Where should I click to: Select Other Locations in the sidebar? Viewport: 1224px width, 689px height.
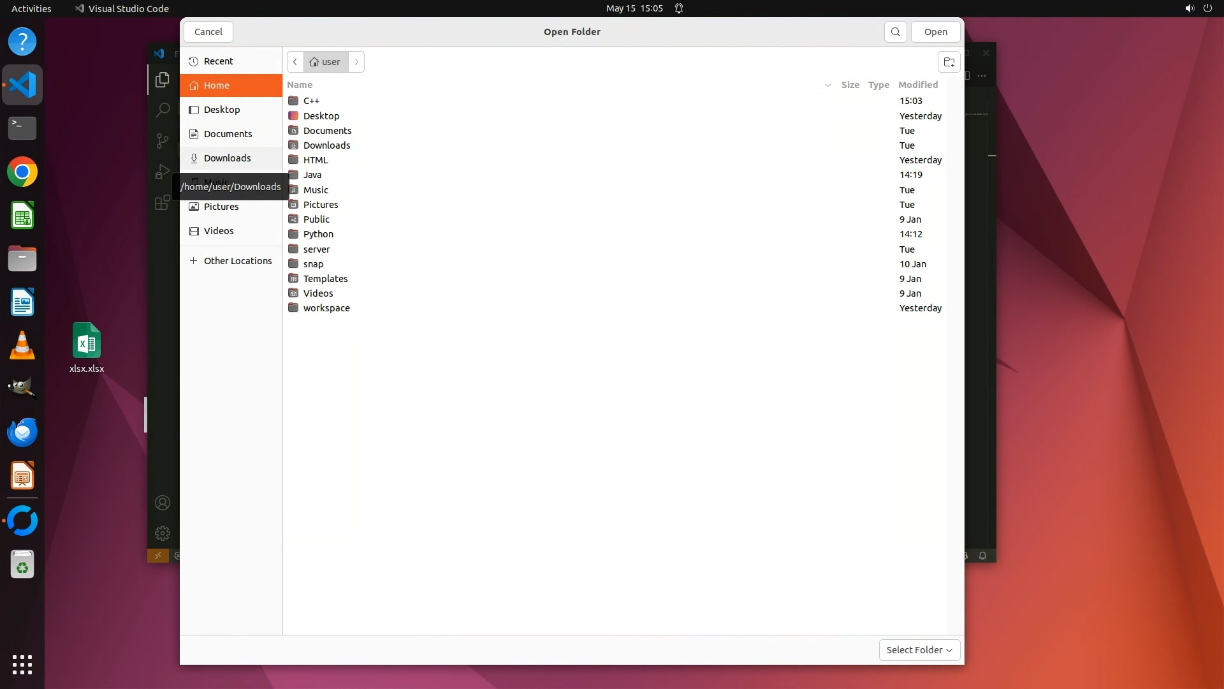tap(237, 261)
